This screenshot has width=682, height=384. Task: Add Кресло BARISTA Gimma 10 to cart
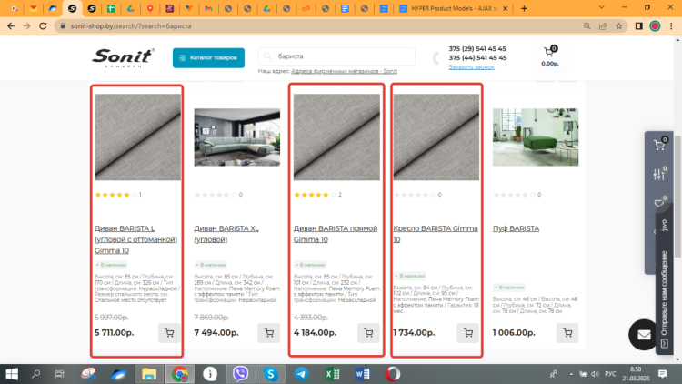click(x=467, y=332)
